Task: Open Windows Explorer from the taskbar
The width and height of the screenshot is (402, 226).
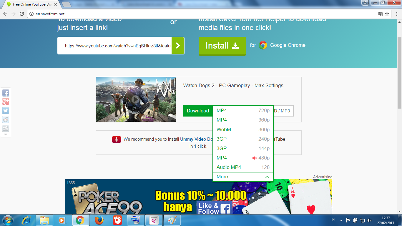Action: click(44, 220)
